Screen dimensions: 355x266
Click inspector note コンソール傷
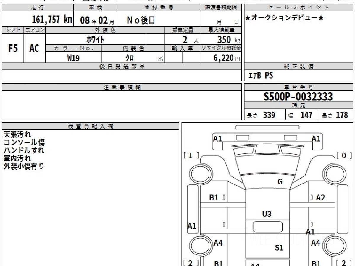[x=24, y=142]
